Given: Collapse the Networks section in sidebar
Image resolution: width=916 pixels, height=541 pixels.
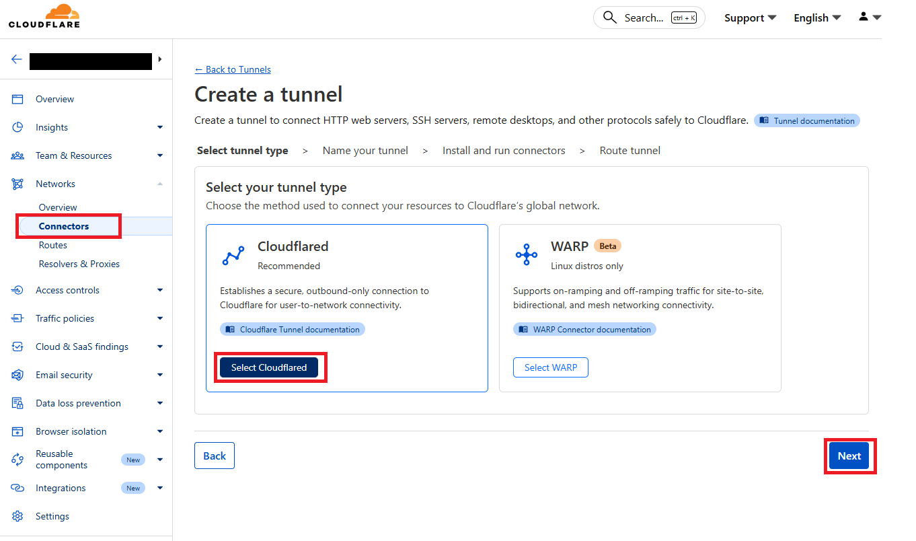Looking at the screenshot, I should point(160,183).
